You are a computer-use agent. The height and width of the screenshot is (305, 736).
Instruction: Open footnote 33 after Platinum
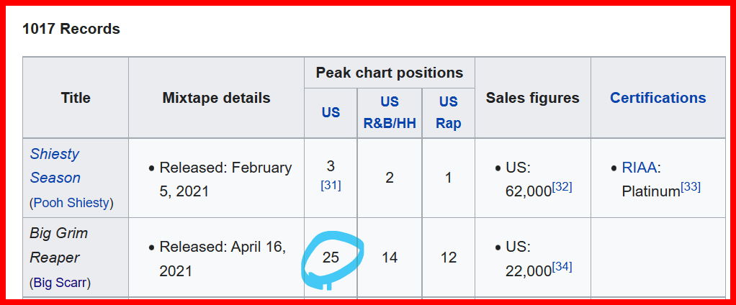tap(691, 187)
